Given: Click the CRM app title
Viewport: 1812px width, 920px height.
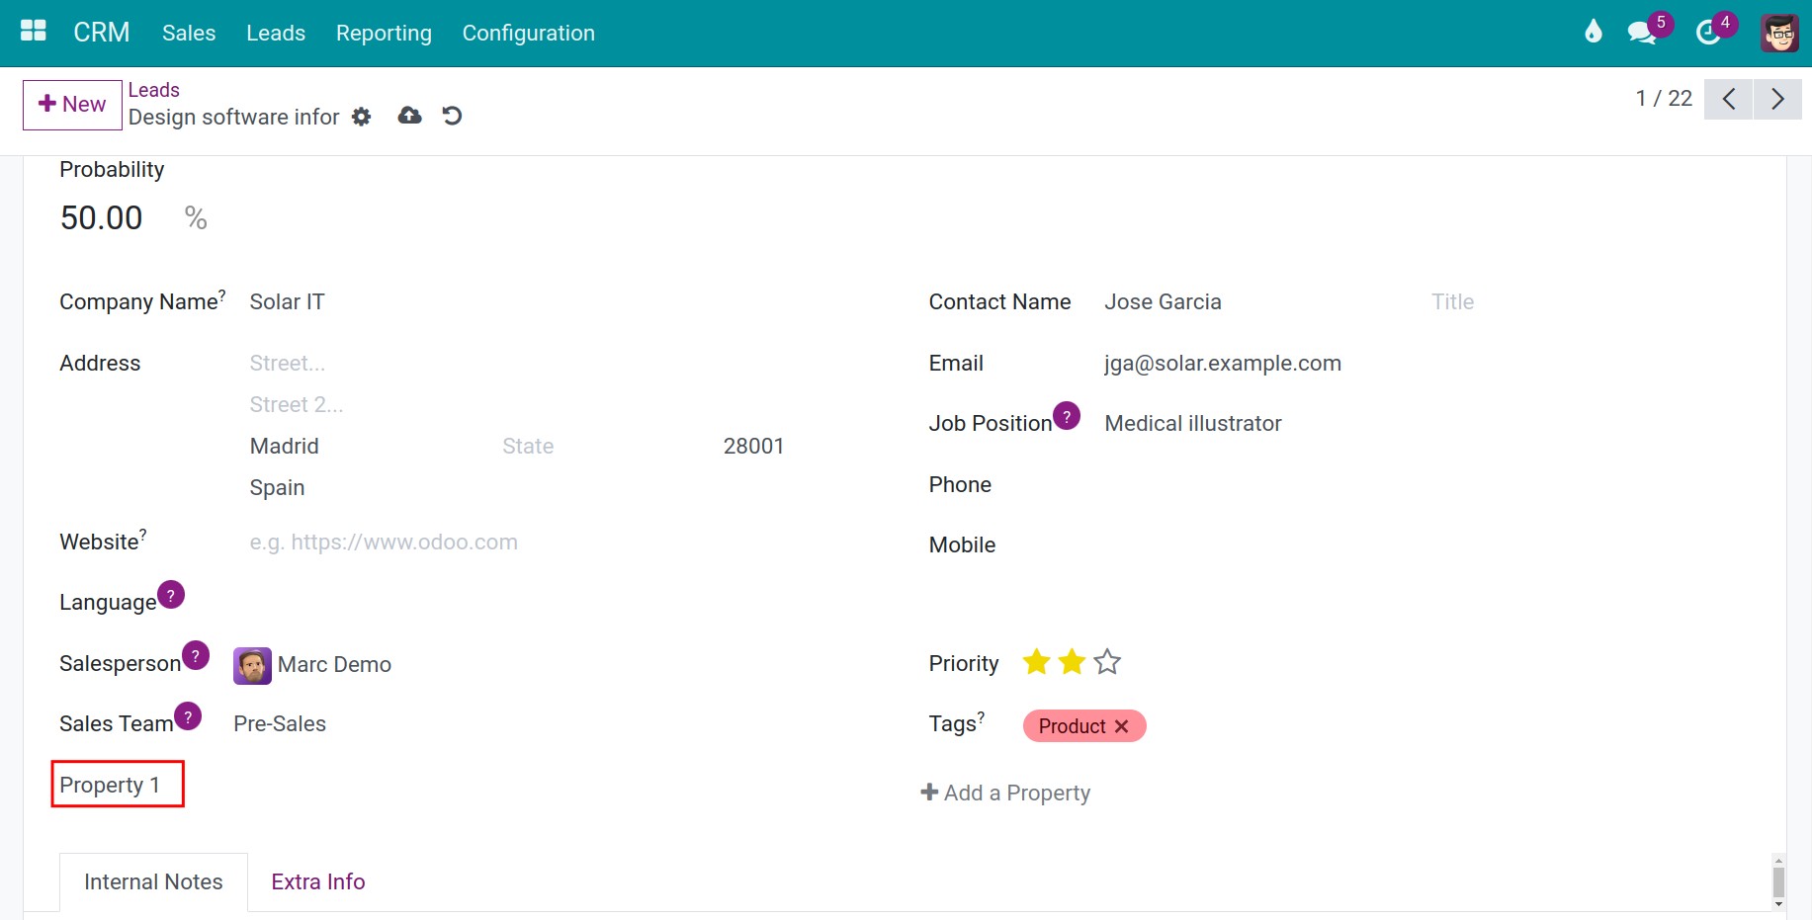Looking at the screenshot, I should point(102,33).
